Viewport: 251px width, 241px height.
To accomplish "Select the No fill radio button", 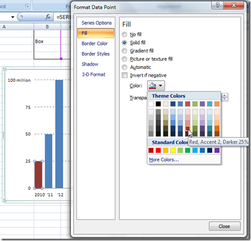I will (124, 35).
